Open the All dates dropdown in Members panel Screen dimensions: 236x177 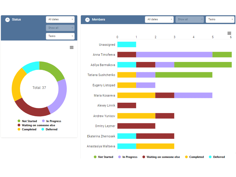(x=159, y=19)
